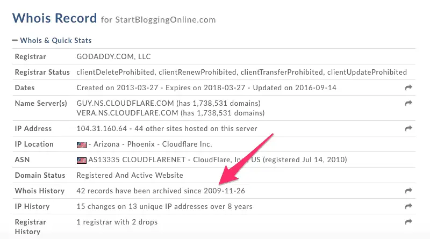The width and height of the screenshot is (430, 239).
Task: Click the '1 registrar with 2 drops' text
Action: pos(117,222)
